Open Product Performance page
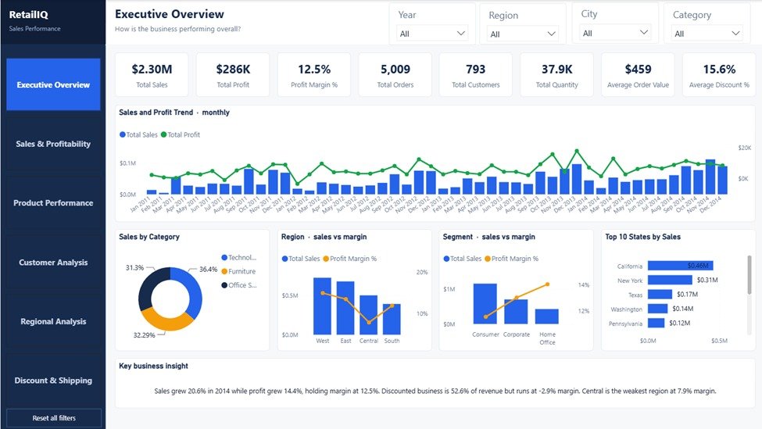The width and height of the screenshot is (762, 429). click(53, 202)
